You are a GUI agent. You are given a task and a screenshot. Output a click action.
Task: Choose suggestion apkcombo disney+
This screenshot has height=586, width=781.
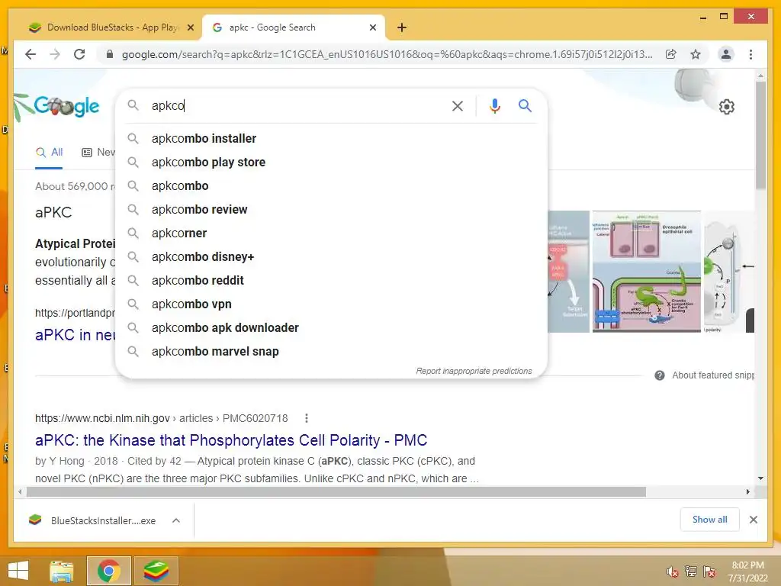tap(331, 256)
